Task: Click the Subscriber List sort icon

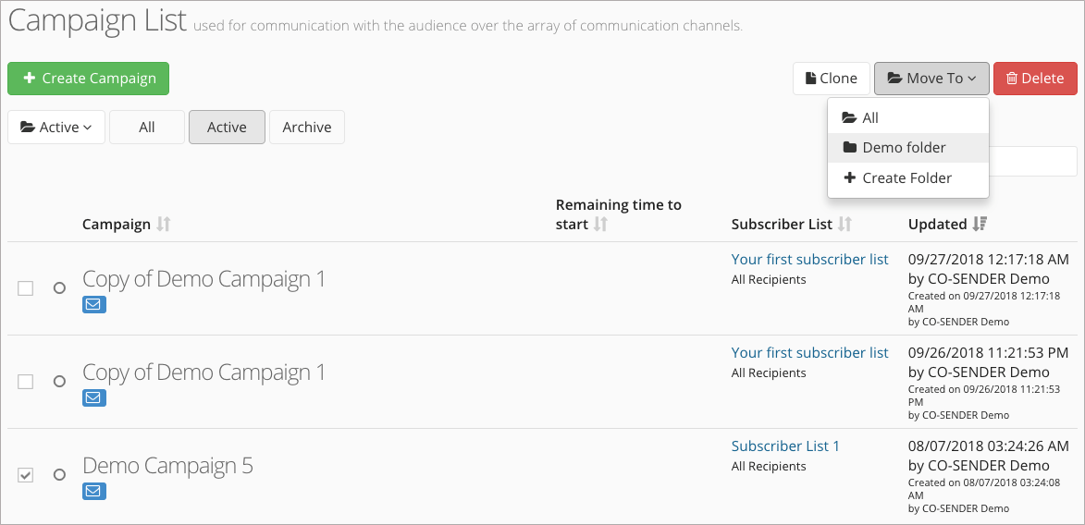Action: [x=845, y=224]
